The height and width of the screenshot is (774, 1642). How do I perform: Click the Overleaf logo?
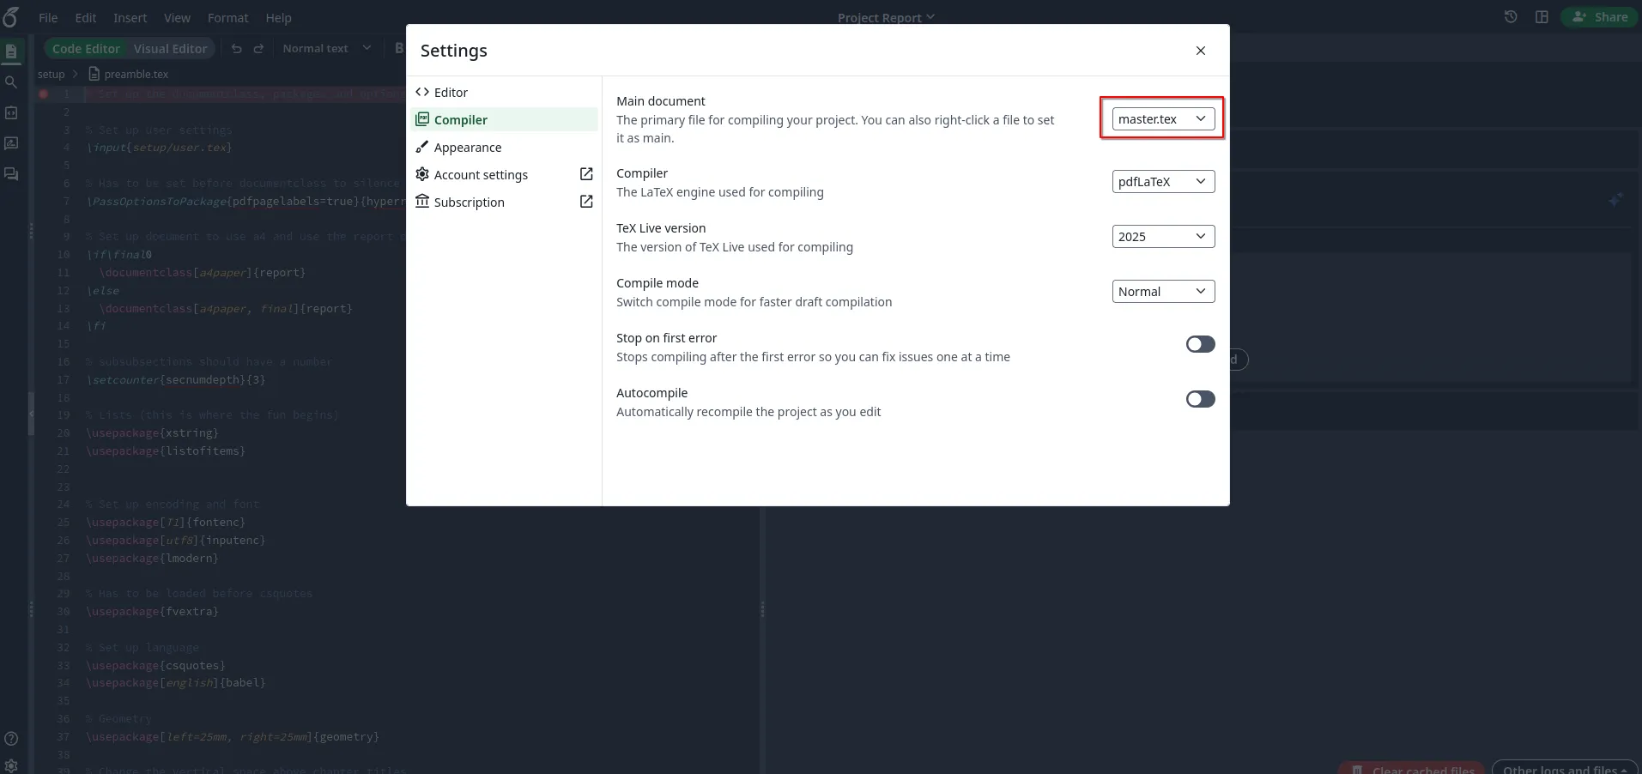[11, 16]
